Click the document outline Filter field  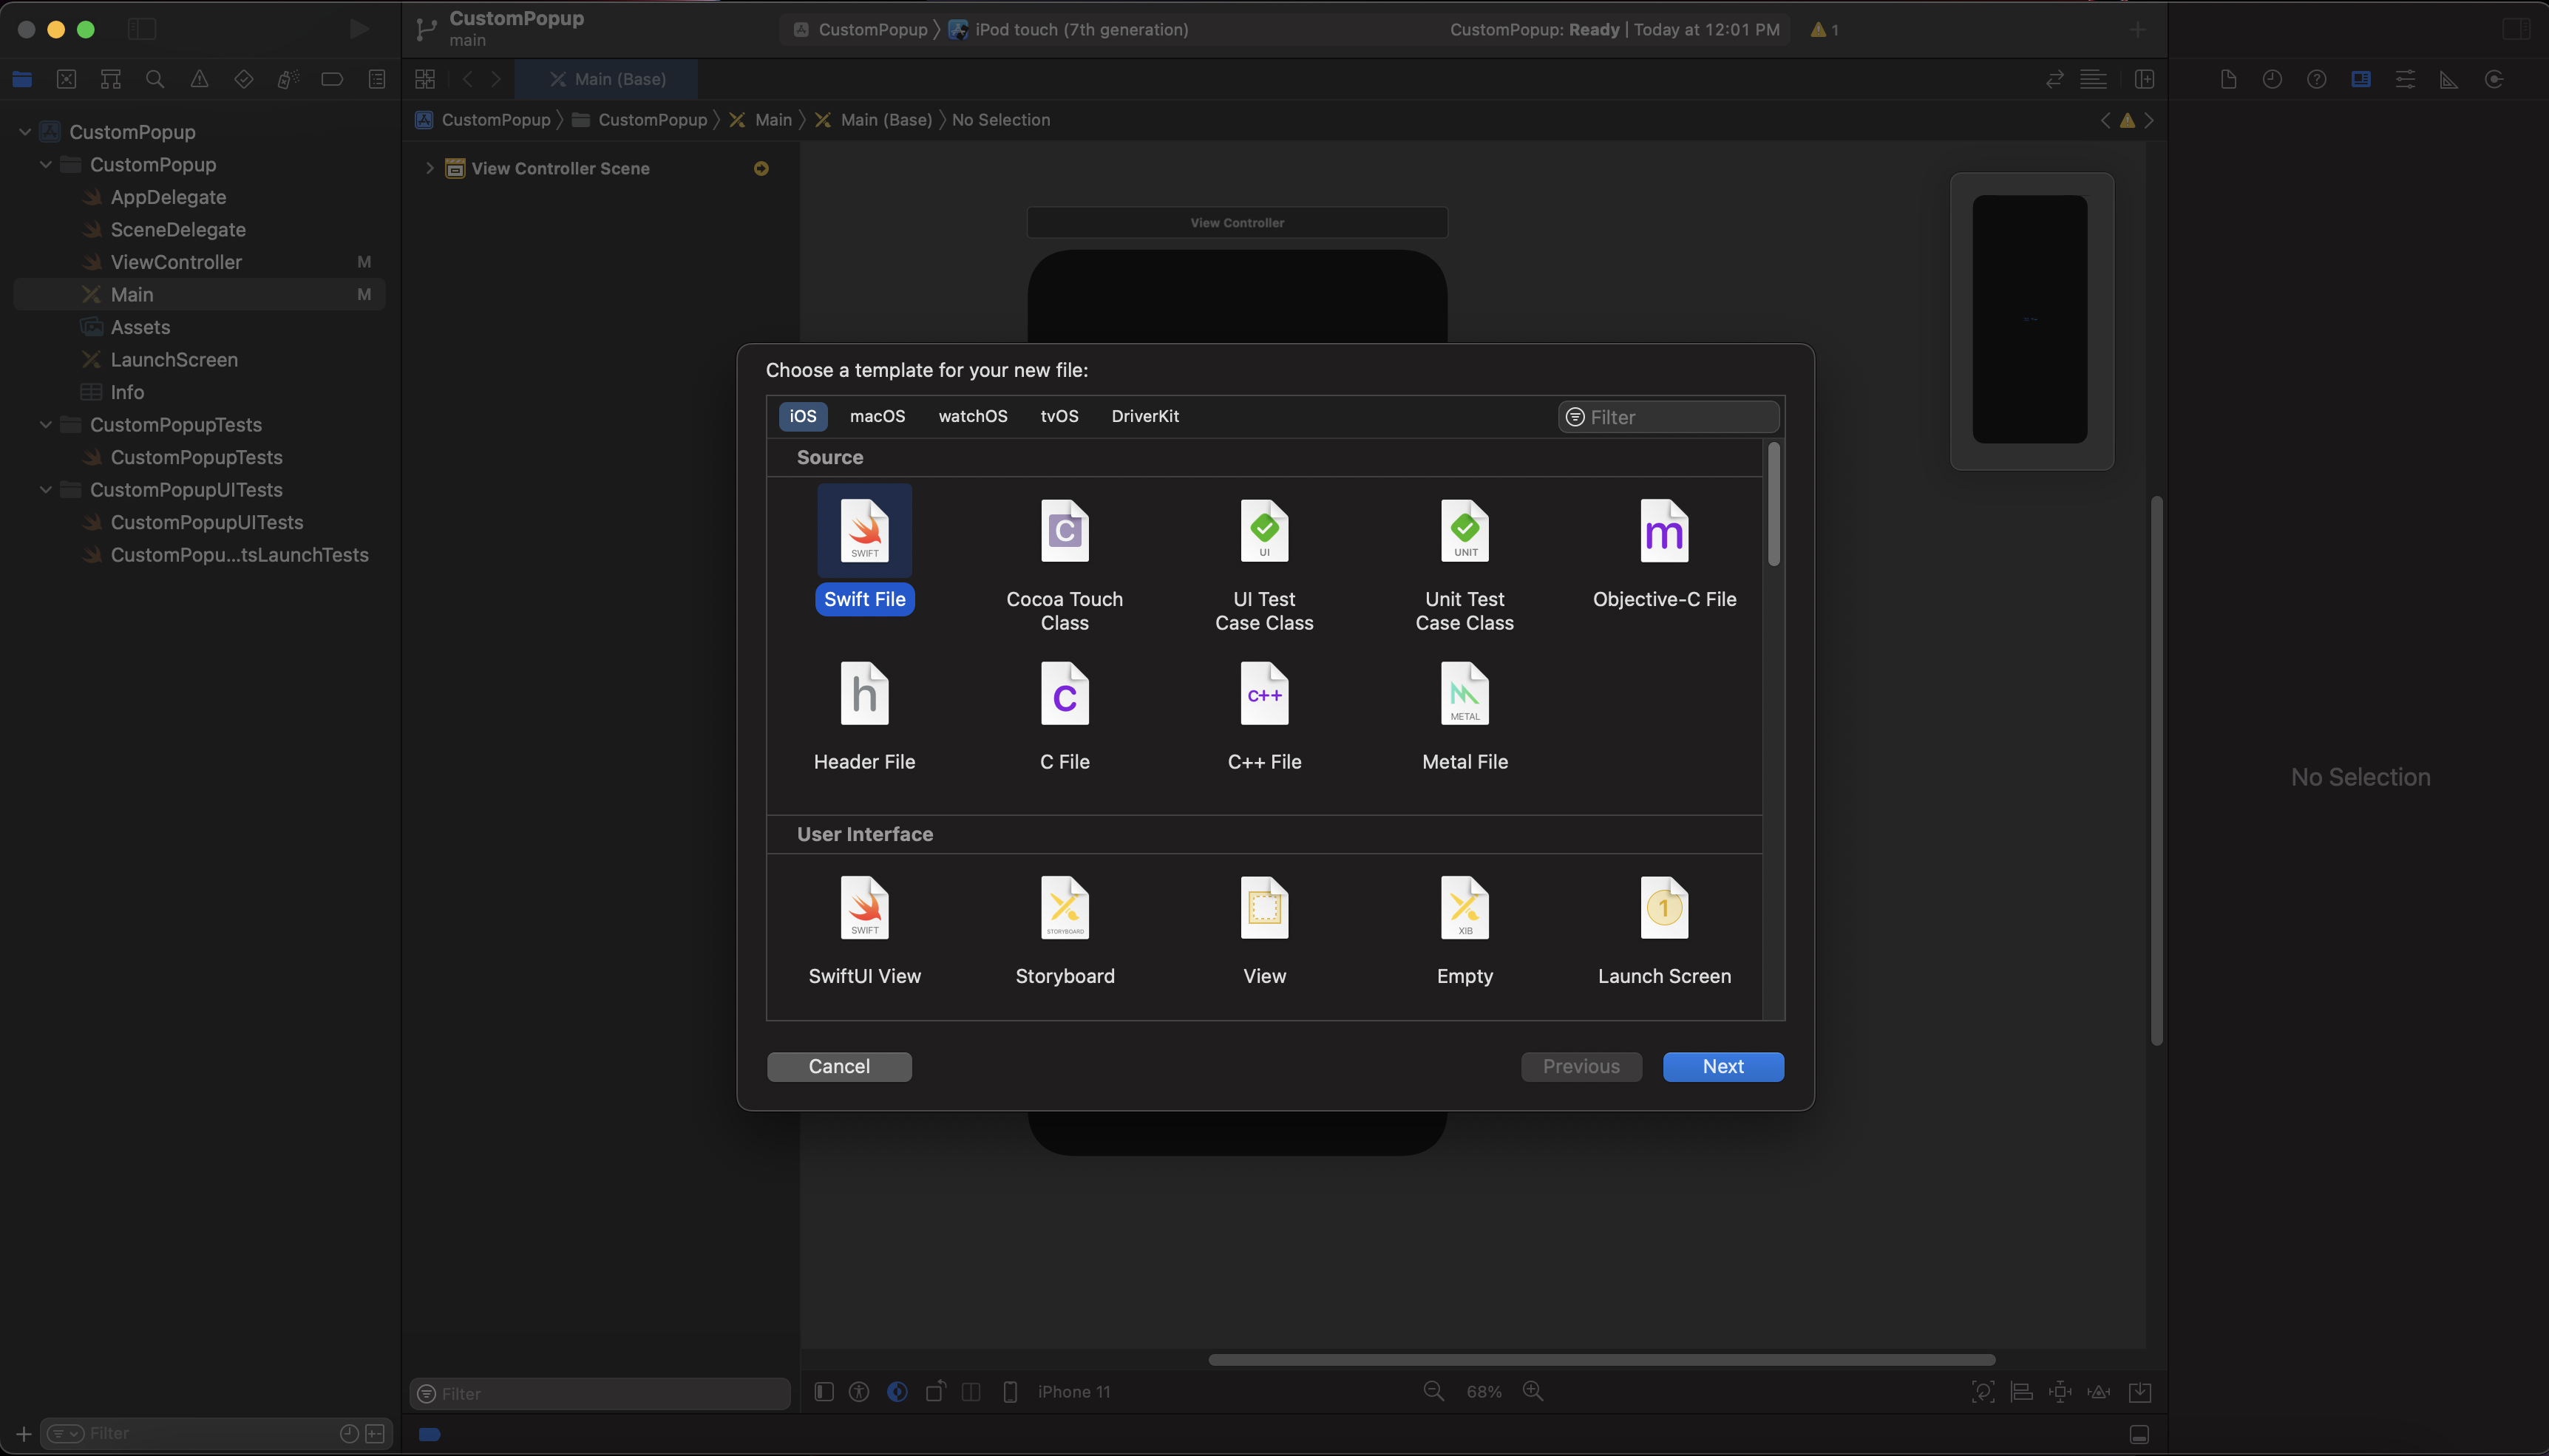(600, 1393)
